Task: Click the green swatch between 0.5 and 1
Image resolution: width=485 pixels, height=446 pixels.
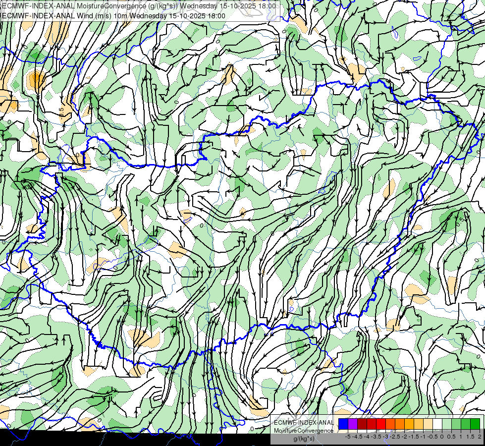Action: 456,424
